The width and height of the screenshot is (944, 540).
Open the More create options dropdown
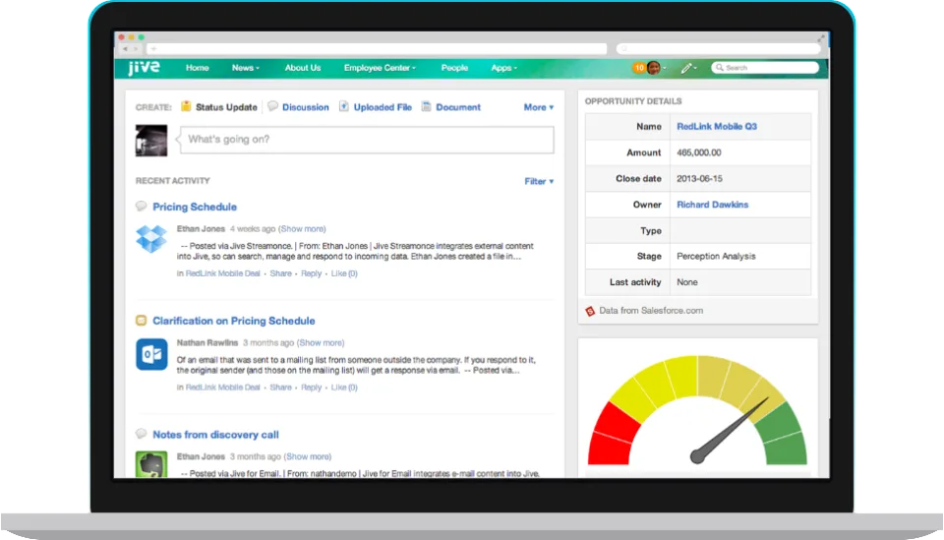538,107
